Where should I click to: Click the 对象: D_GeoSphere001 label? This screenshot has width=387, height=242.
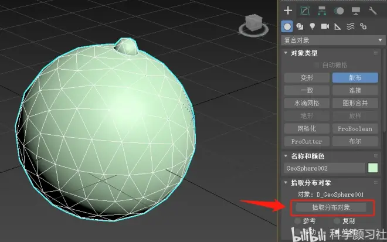coord(331,195)
